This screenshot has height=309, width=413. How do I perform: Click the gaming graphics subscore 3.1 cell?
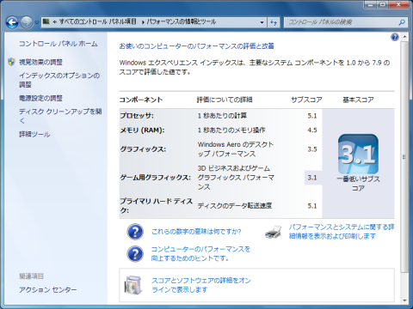click(313, 178)
